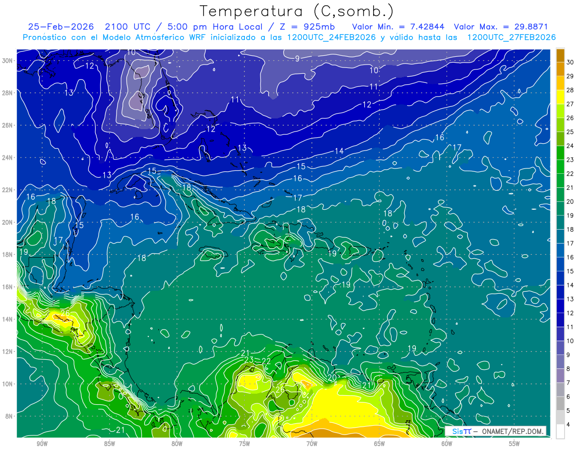Screen dimensions: 583x450
Task: Click the '75W' longitude axis label
Action: [244, 444]
